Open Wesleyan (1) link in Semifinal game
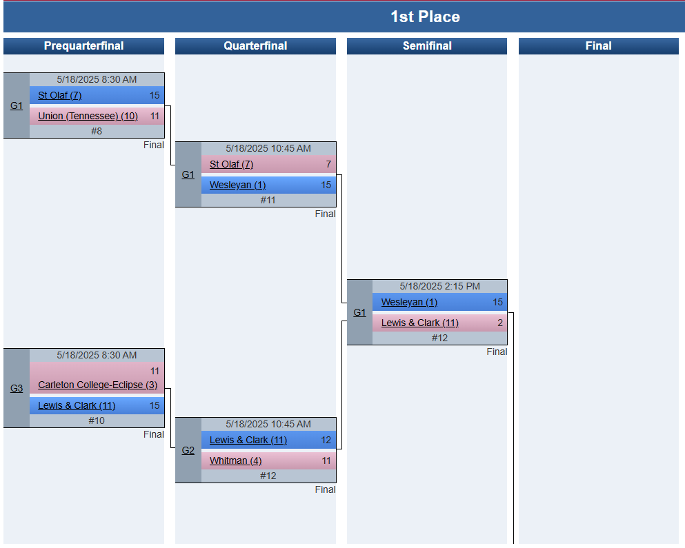 click(x=409, y=302)
